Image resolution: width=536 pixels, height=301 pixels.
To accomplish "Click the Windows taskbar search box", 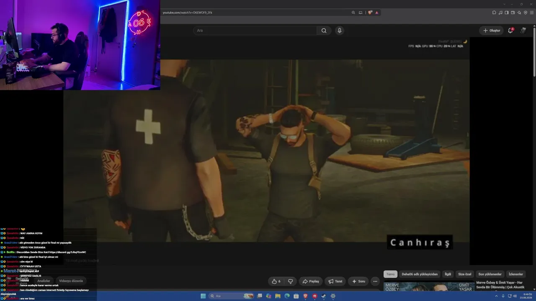I will (x=232, y=296).
